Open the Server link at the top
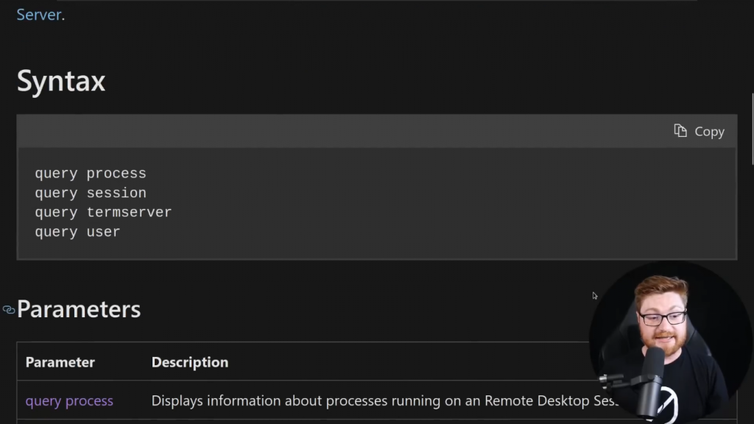Screen dimensions: 754x424 [38, 15]
